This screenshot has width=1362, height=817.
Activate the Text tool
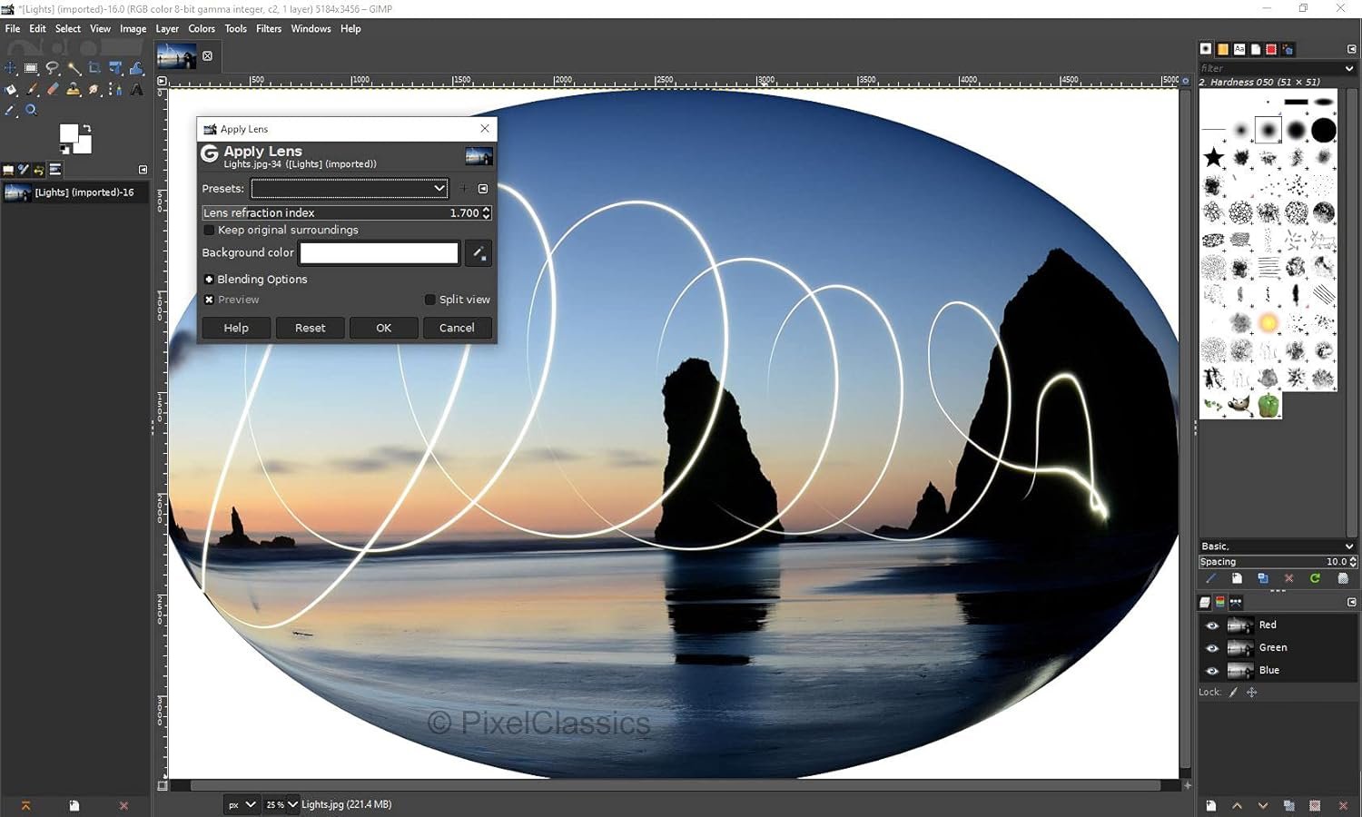tap(136, 89)
